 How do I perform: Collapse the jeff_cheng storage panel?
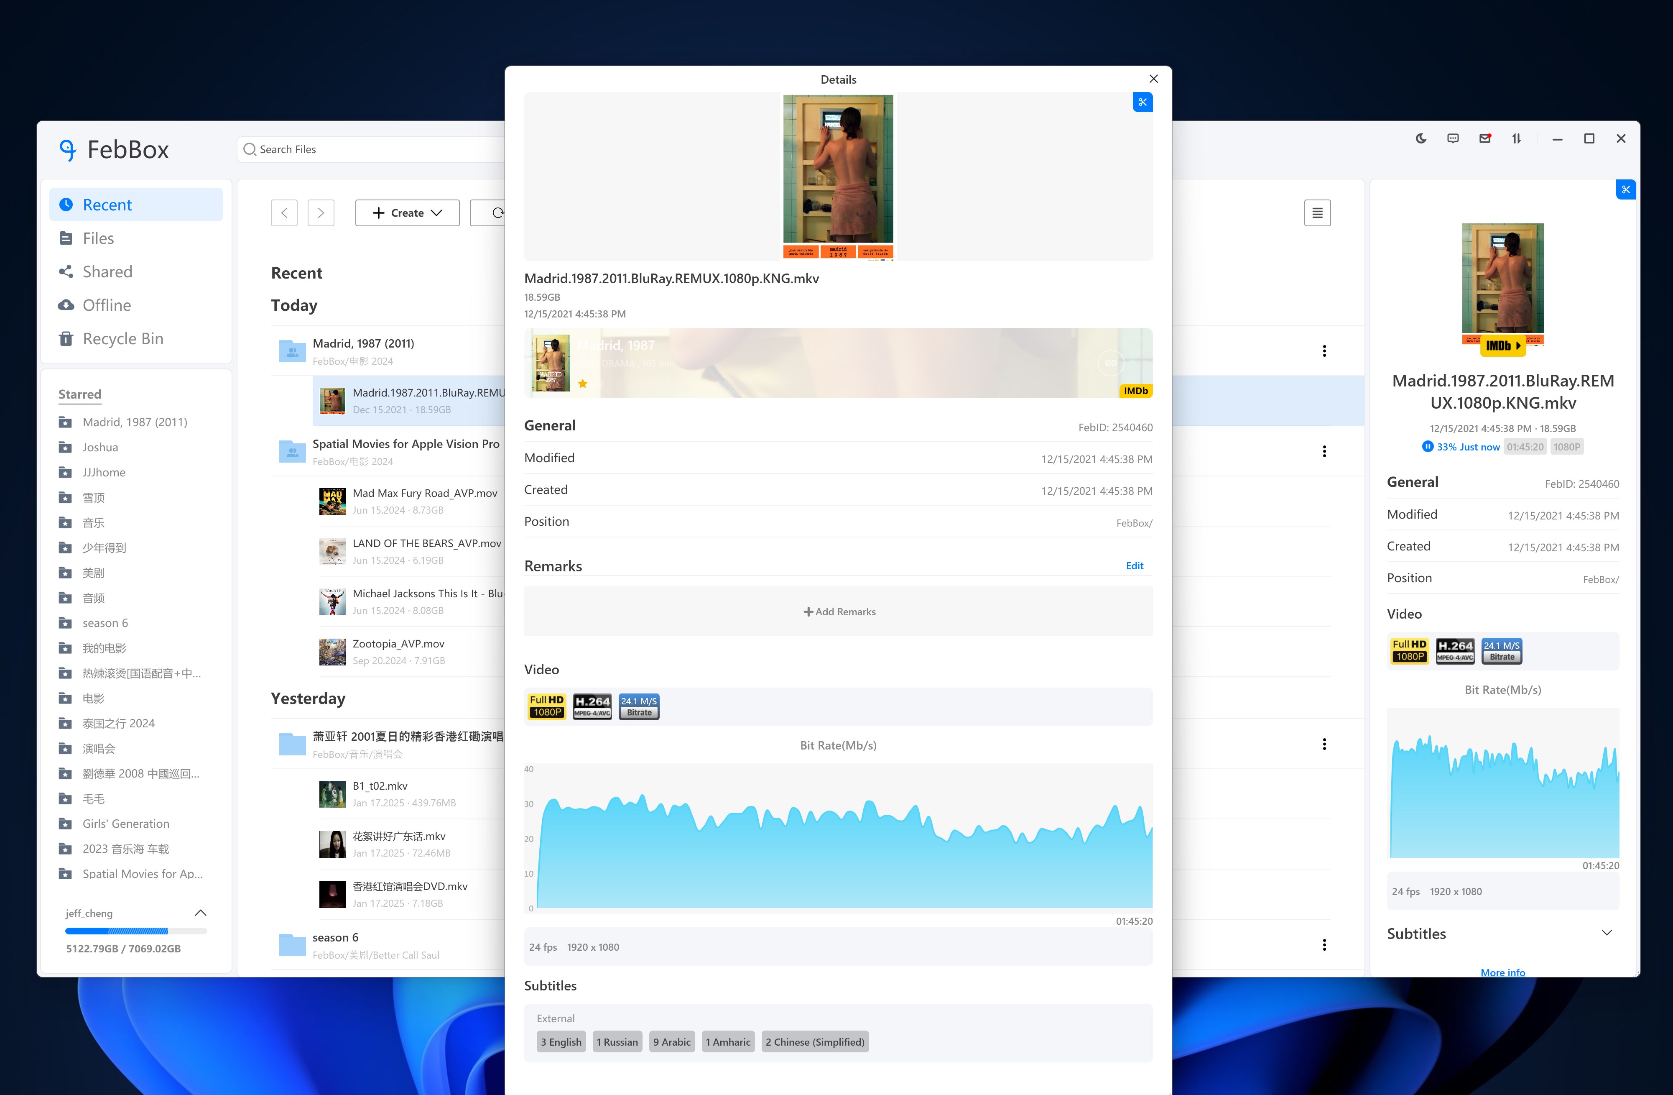200,913
